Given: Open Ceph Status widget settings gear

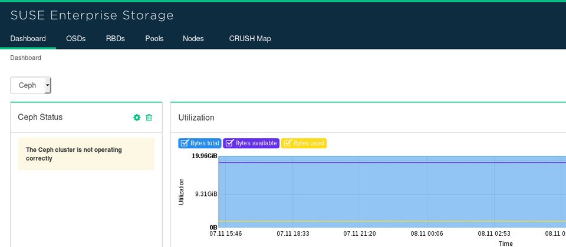Looking at the screenshot, I should [x=137, y=118].
